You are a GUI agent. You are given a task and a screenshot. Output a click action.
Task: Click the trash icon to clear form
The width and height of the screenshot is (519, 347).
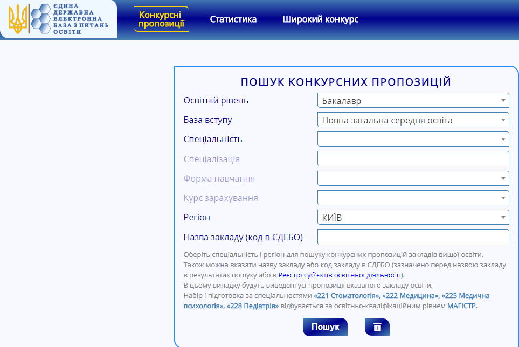(x=377, y=327)
